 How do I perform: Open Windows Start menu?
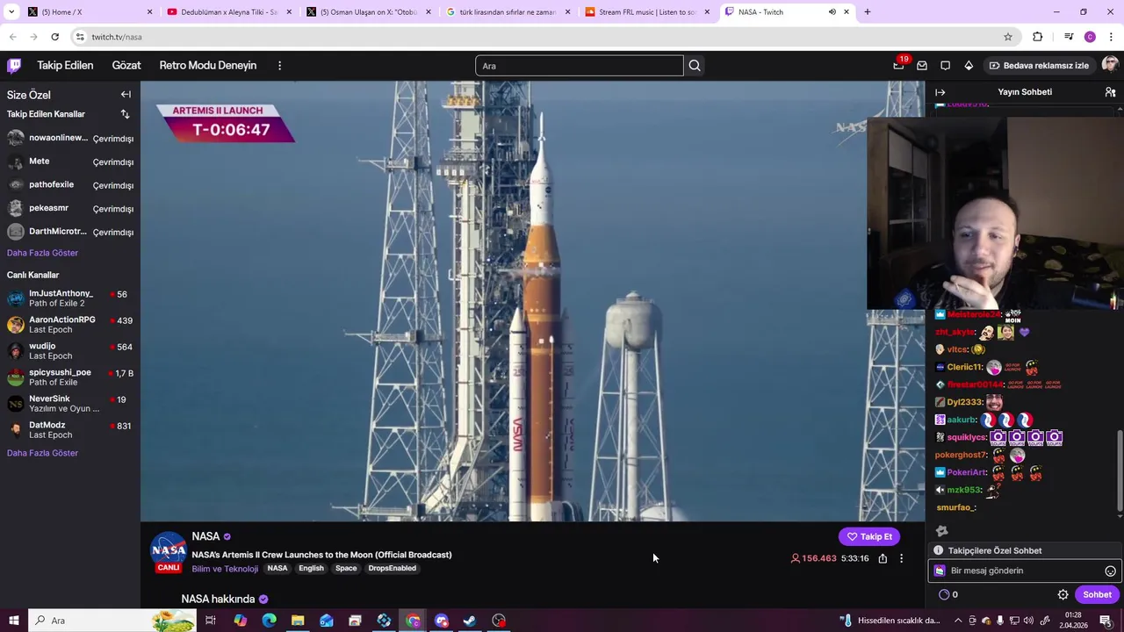(13, 621)
